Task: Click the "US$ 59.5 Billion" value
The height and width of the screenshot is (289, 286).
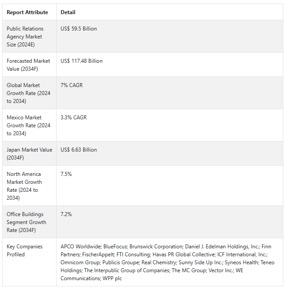Action: click(79, 29)
